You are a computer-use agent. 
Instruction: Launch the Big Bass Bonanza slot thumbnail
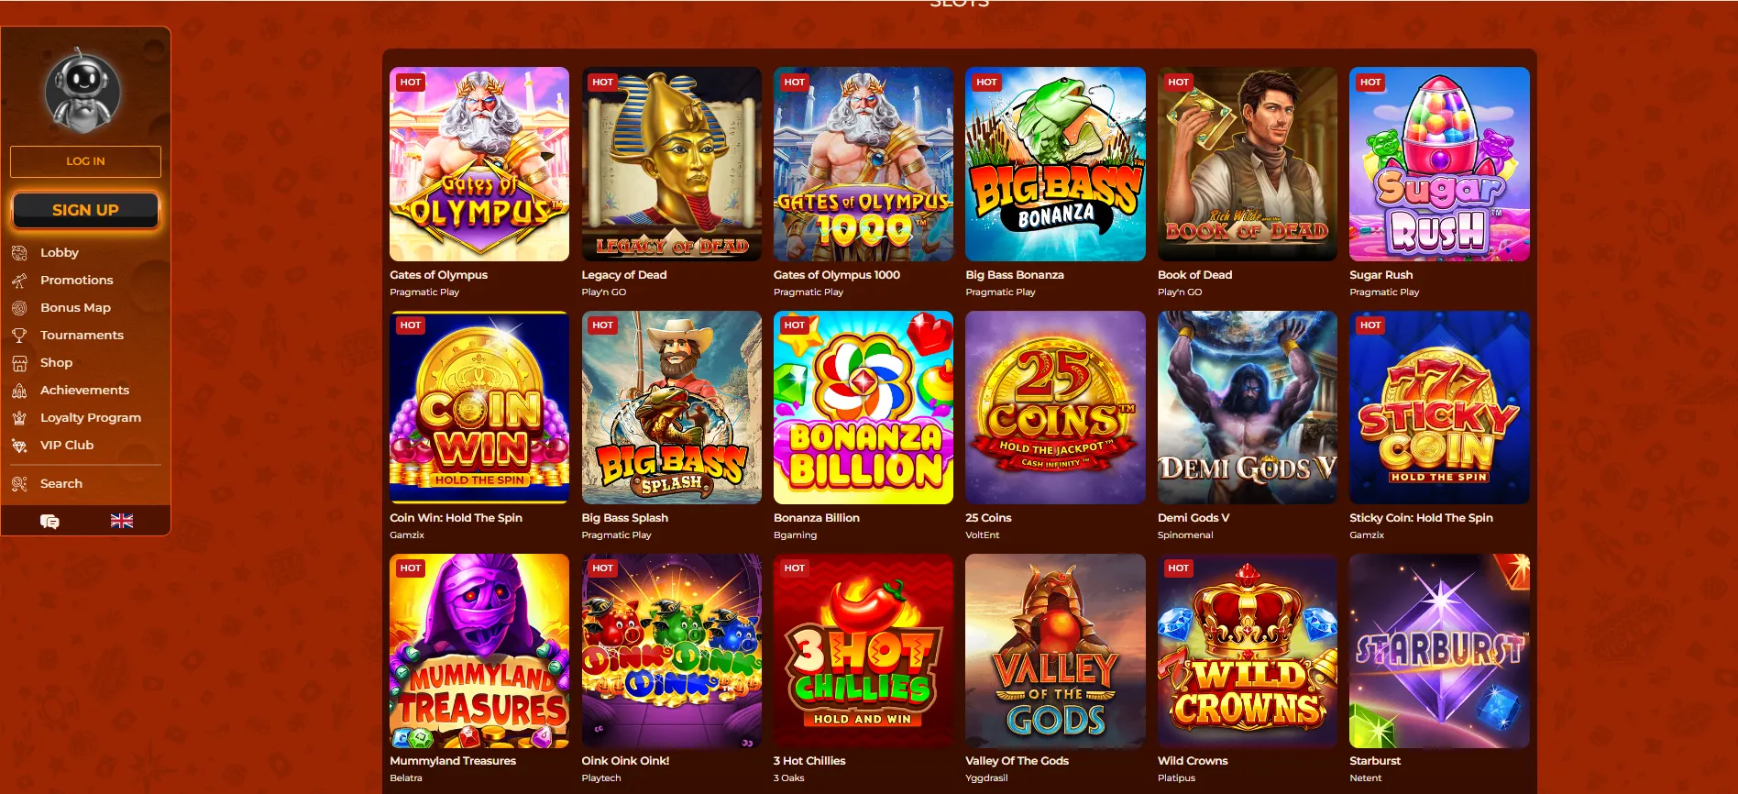1055,164
